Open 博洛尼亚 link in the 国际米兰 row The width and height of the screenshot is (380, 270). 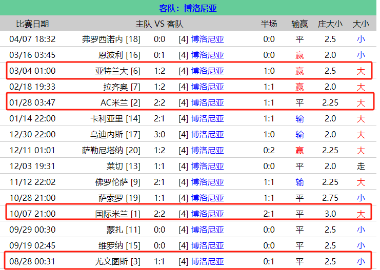(208, 214)
